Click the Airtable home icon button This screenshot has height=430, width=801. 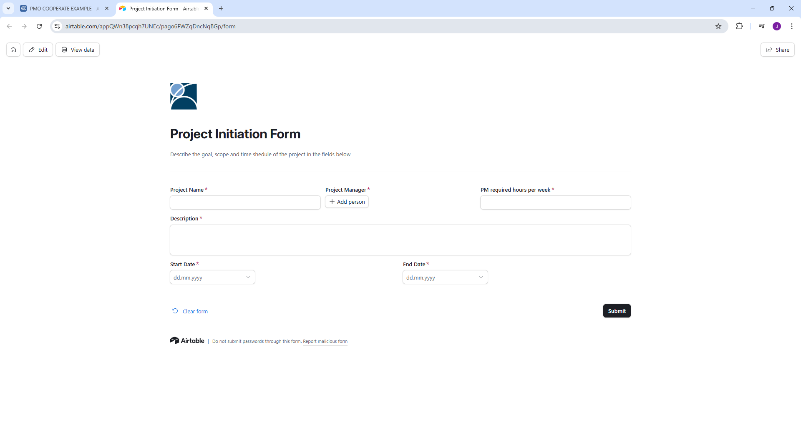13,50
